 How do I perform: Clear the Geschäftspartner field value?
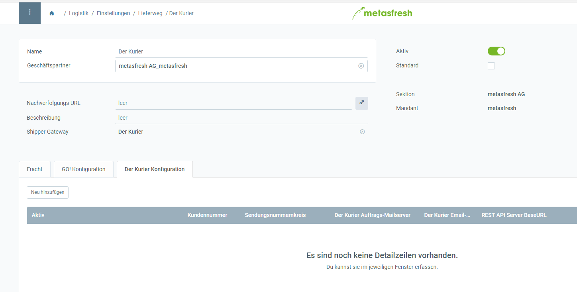coord(361,66)
